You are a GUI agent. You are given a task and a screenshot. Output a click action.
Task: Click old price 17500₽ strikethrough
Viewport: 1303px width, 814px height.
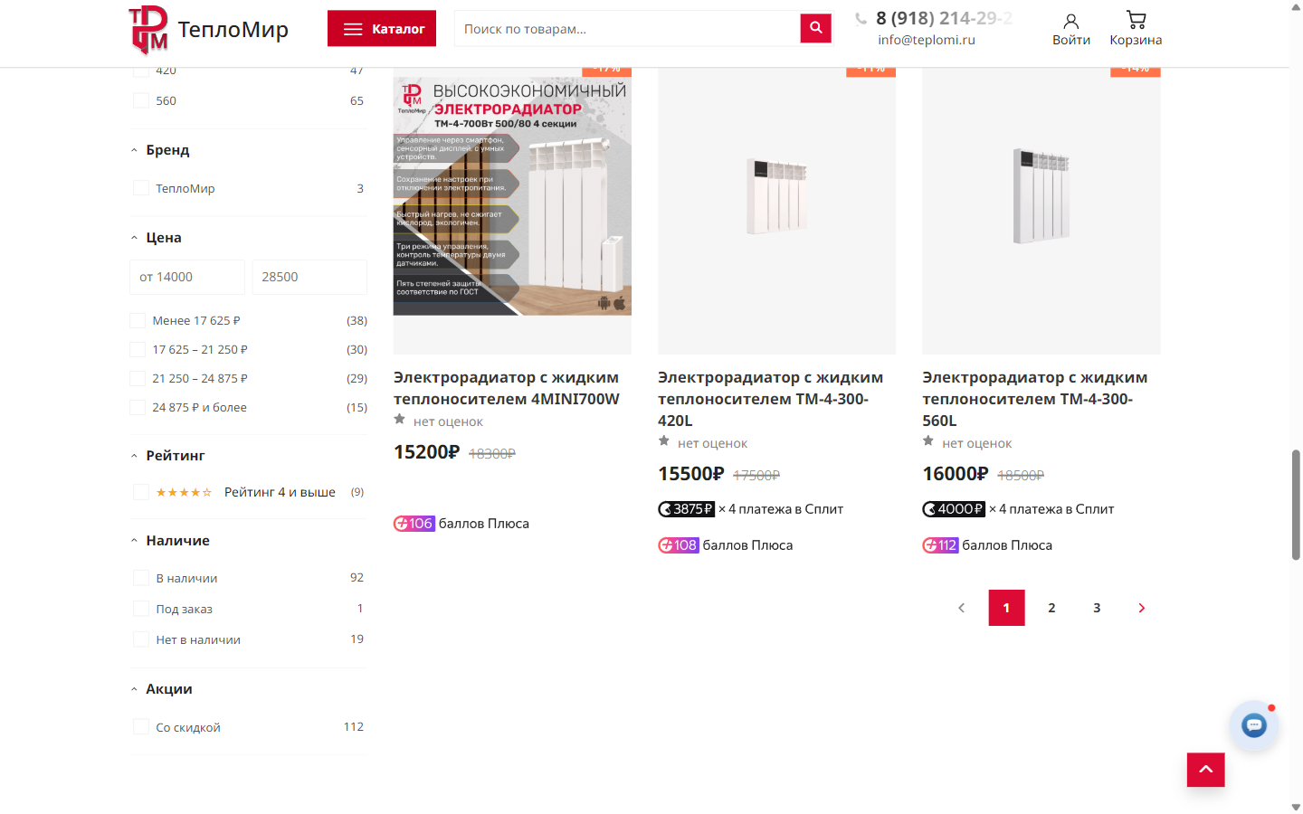(x=756, y=475)
